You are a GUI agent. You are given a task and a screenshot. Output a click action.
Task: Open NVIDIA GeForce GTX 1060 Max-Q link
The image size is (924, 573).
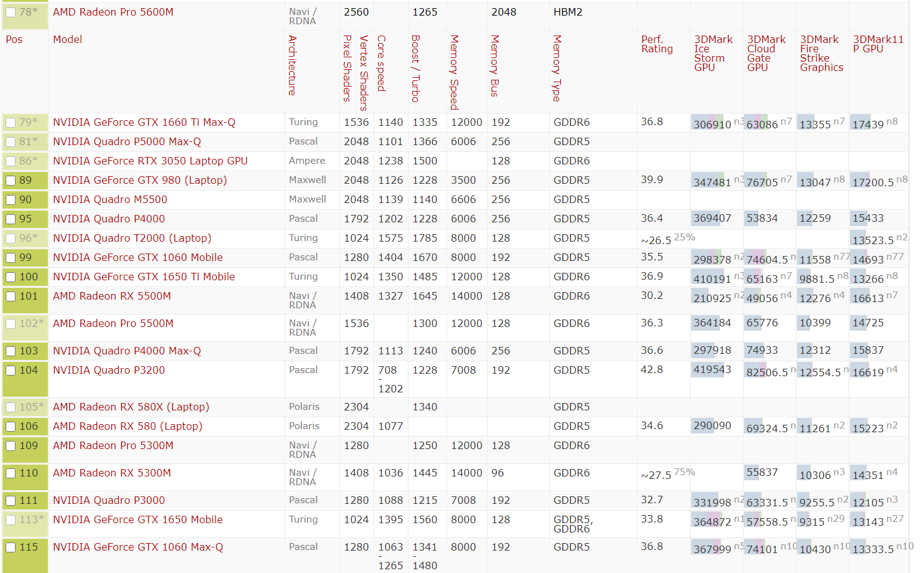click(x=138, y=547)
